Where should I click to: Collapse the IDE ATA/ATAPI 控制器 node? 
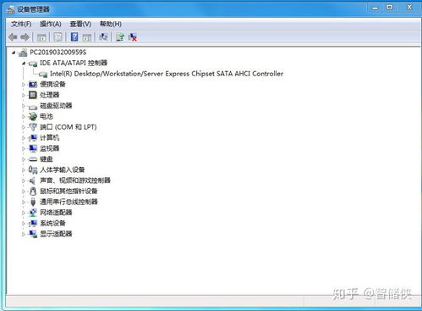tap(24, 63)
